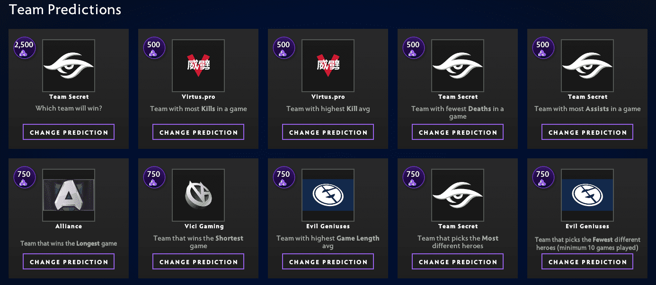Click Team Secret logo in Most different heroes card
The image size is (656, 285).
(x=458, y=195)
